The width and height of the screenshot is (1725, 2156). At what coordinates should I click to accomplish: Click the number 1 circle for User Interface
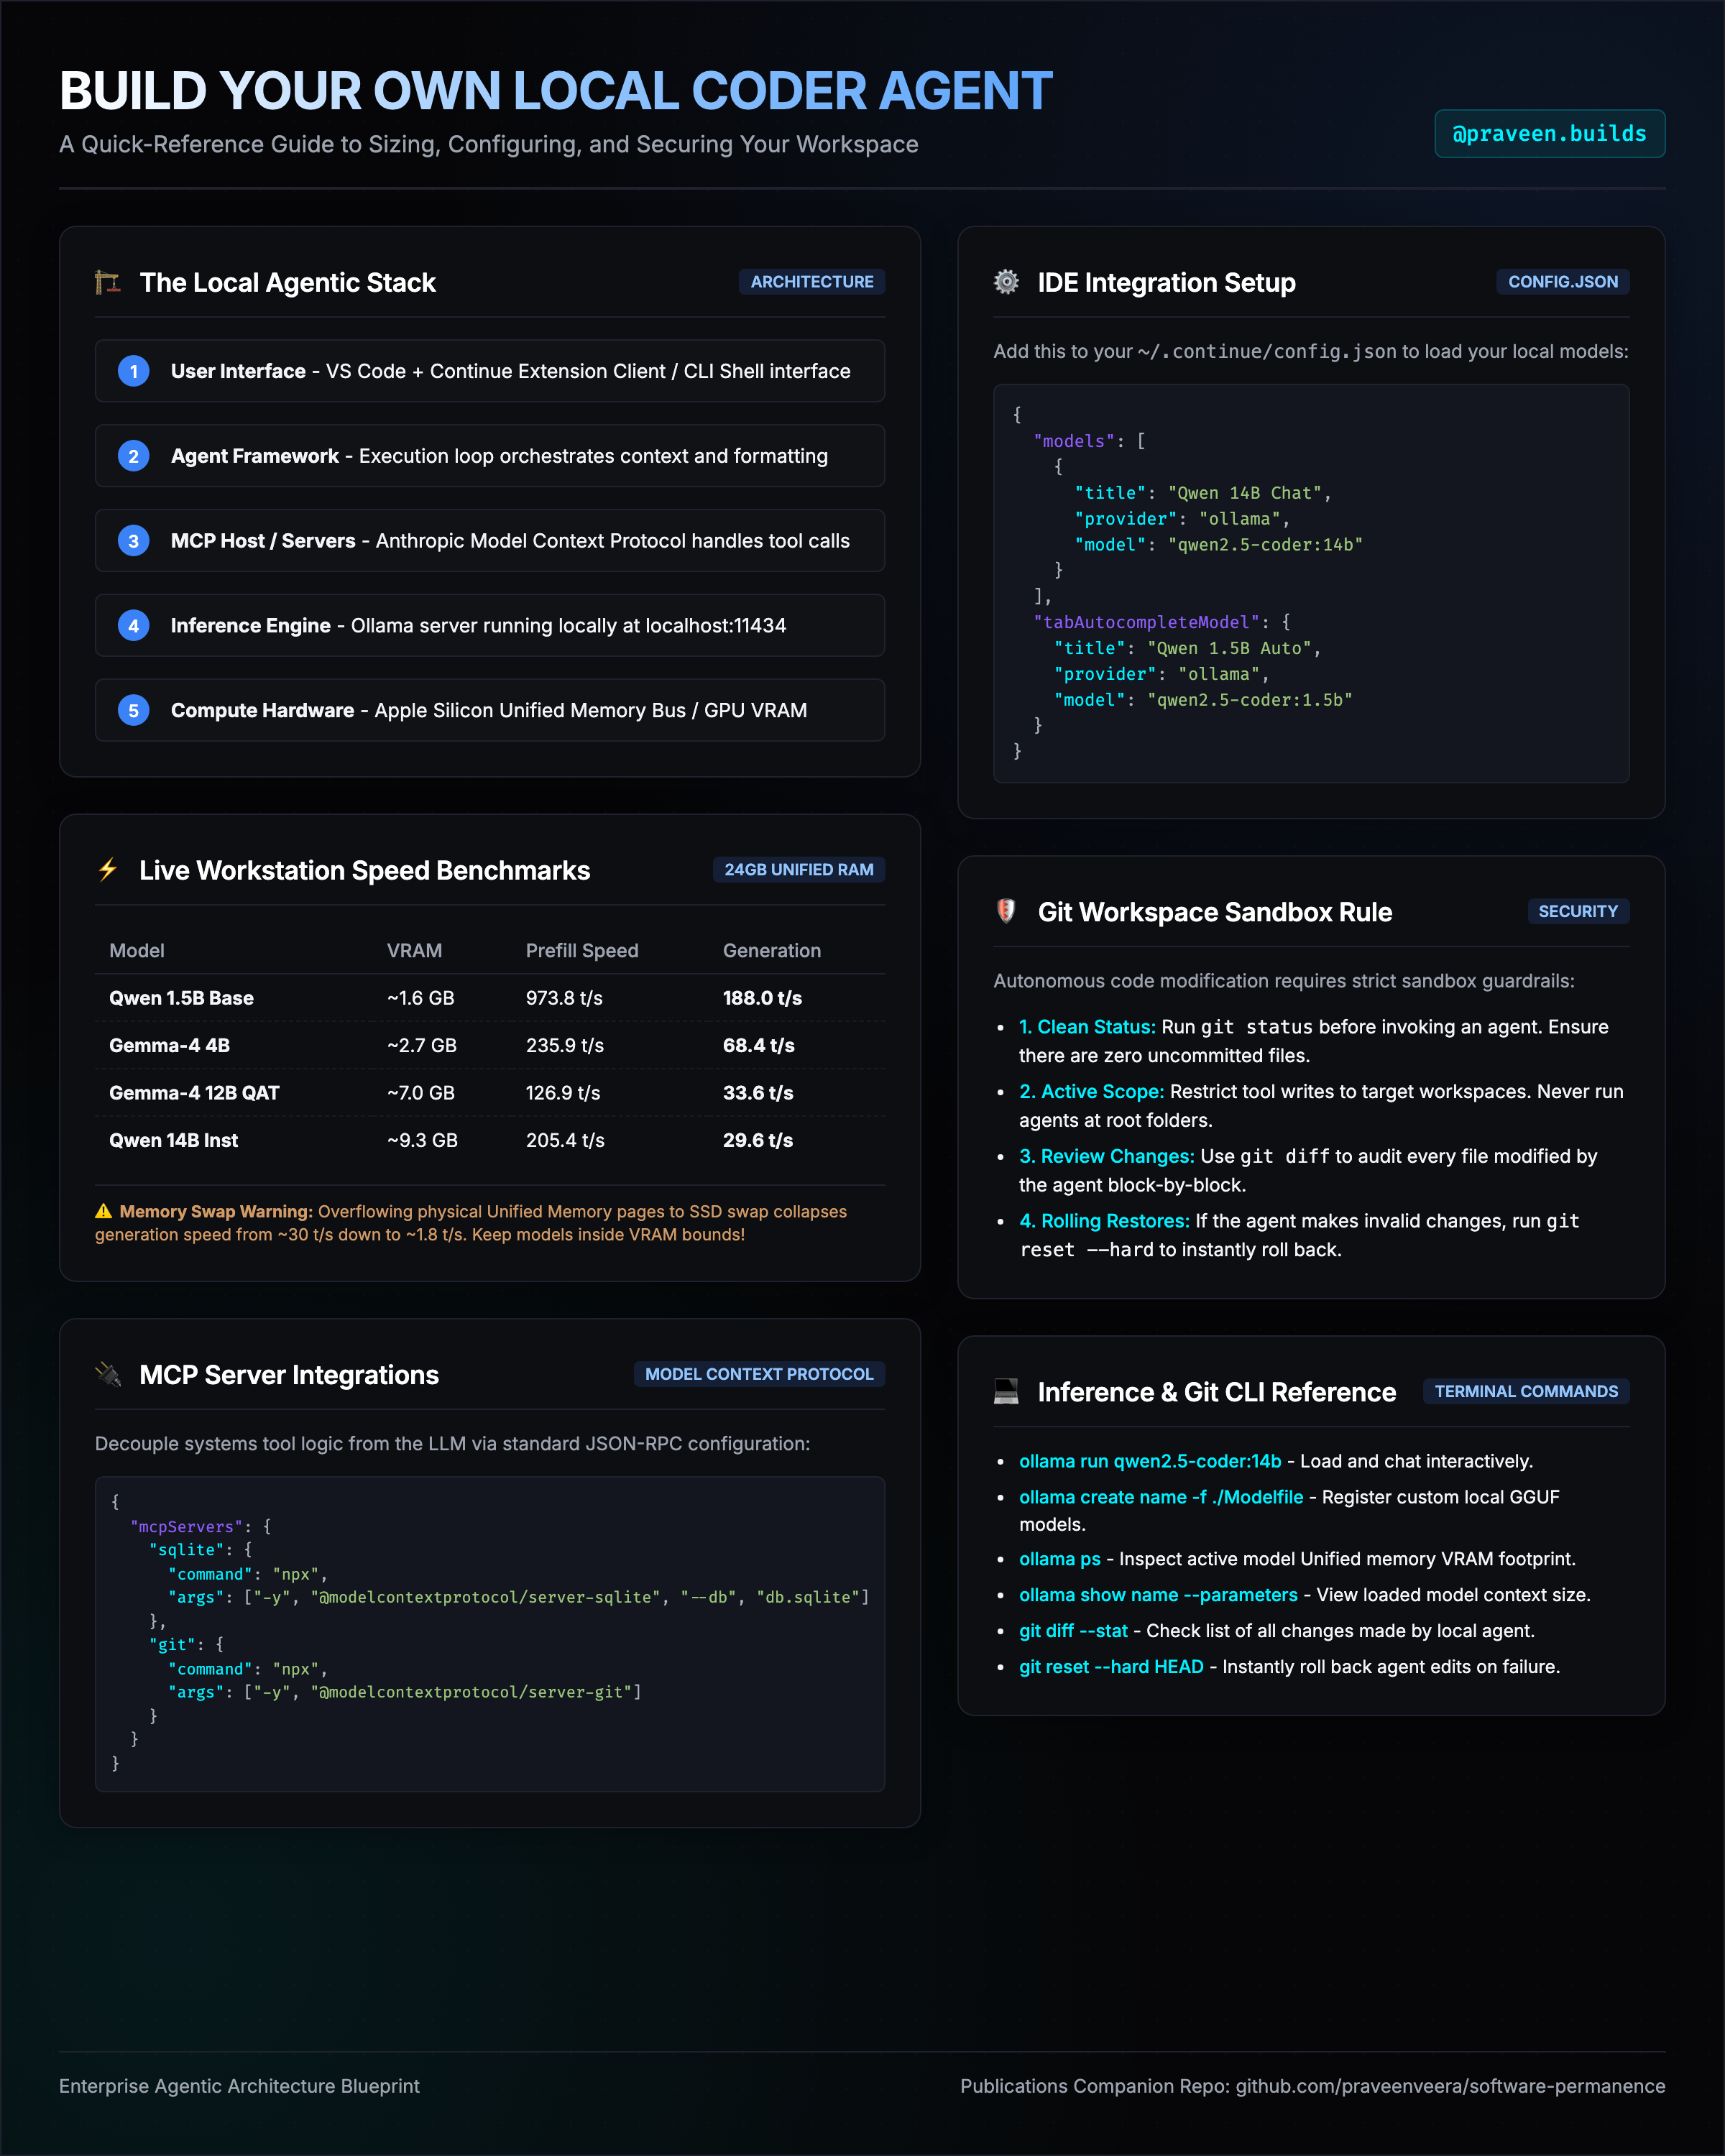point(134,371)
